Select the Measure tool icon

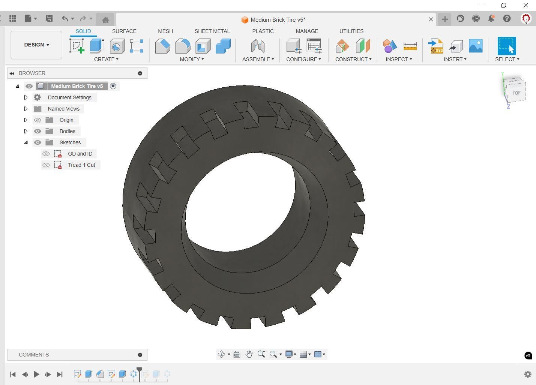410,46
